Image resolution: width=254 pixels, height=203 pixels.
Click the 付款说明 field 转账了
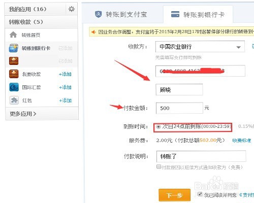[201, 156]
